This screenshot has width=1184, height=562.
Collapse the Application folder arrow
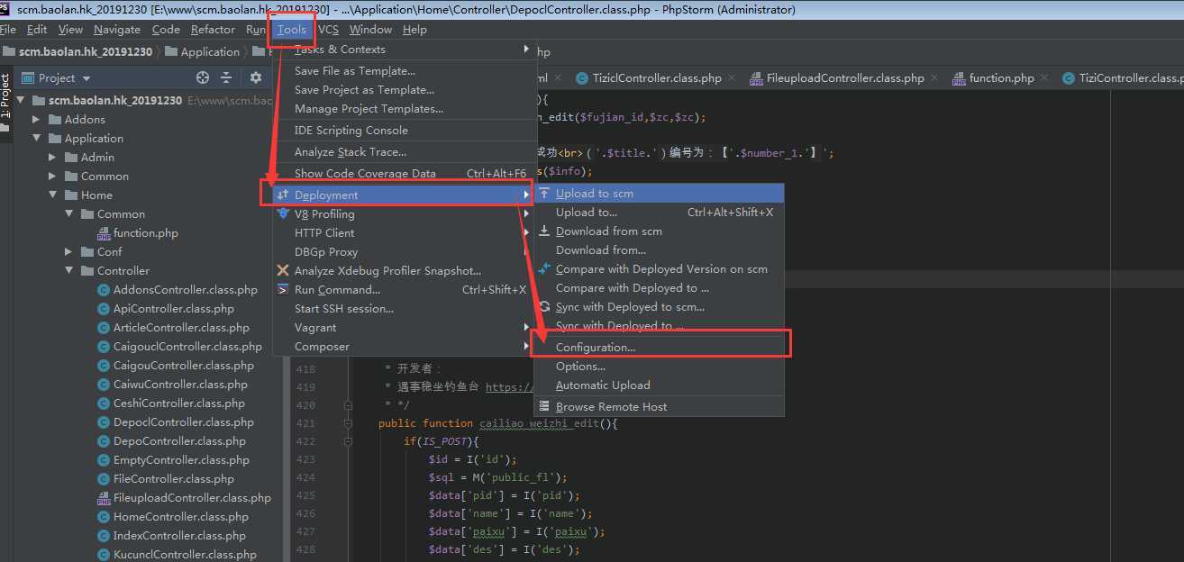click(x=36, y=139)
